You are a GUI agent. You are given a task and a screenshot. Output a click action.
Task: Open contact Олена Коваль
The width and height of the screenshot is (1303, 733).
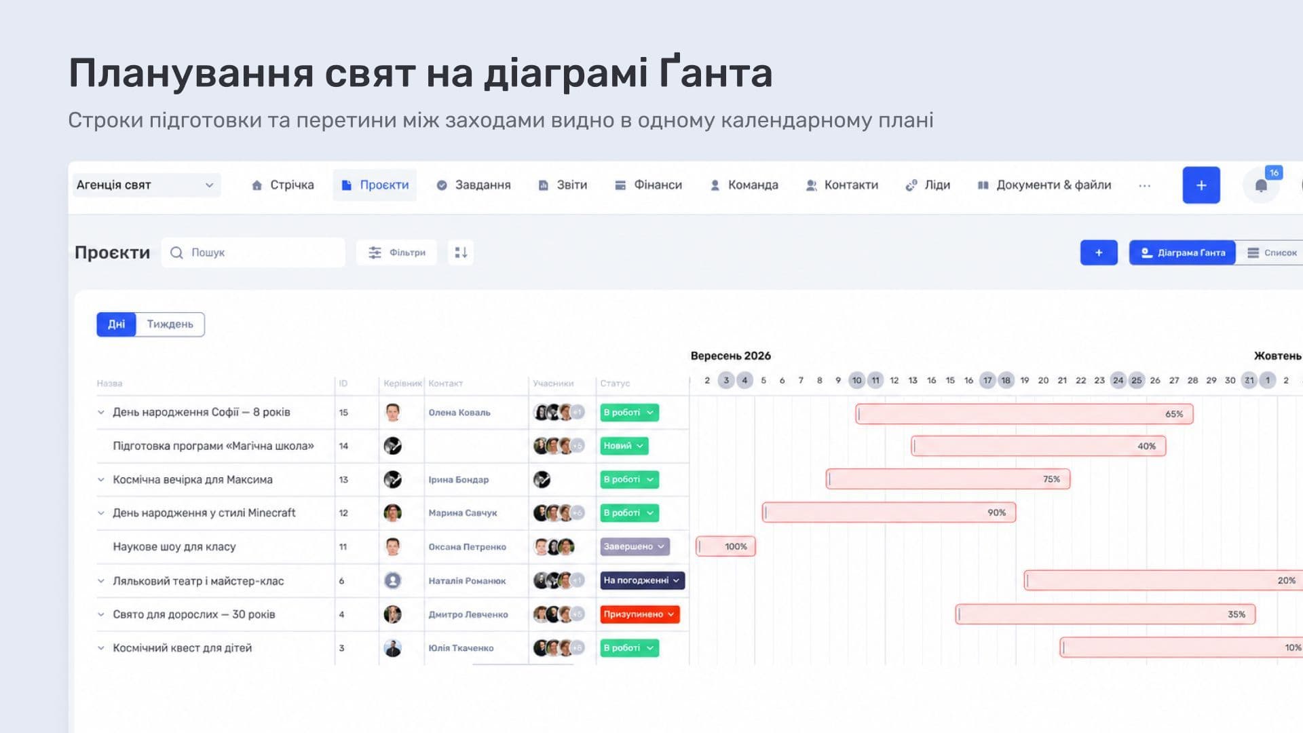[x=459, y=413]
